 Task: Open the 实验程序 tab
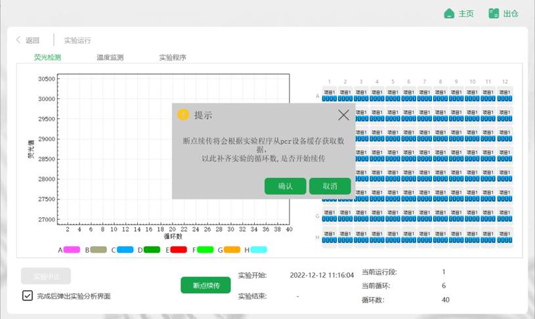point(172,57)
